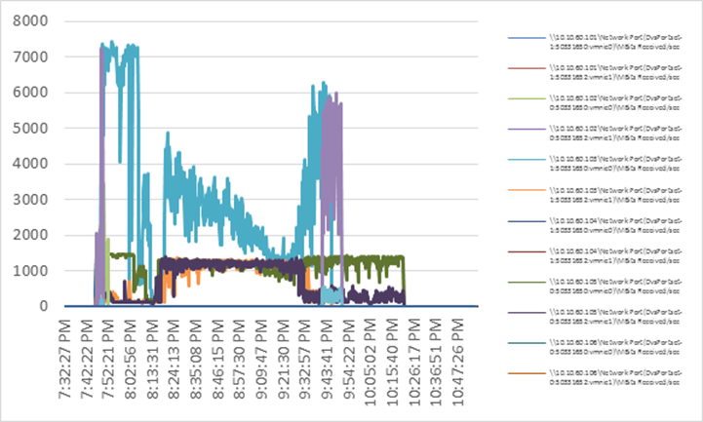This screenshot has height=422, width=703.
Task: Click the 8:46:15 PM time label
Action: pyautogui.click(x=217, y=359)
